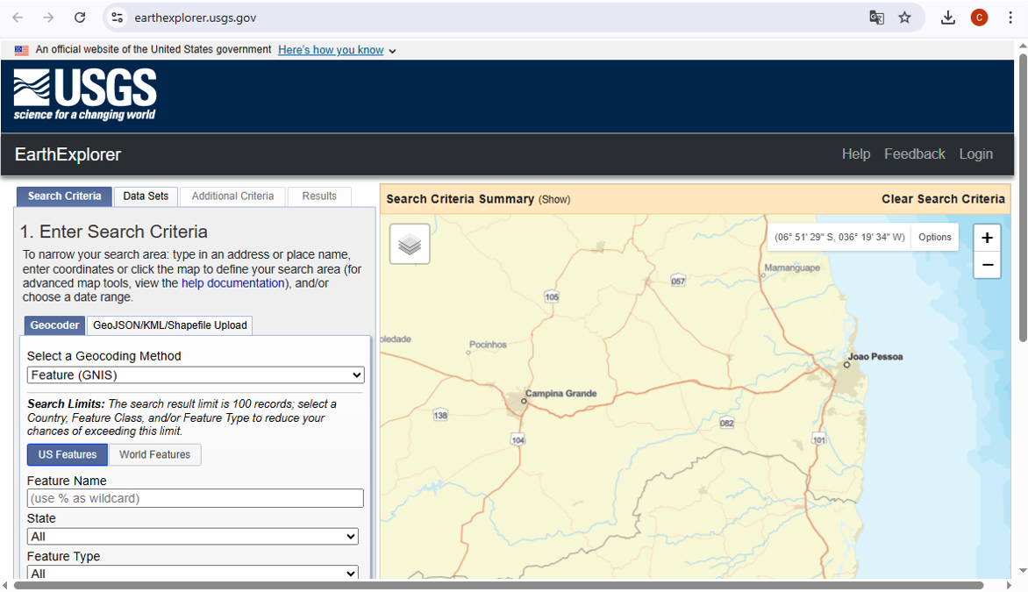This screenshot has width=1028, height=592.
Task: Click the translate page icon
Action: tap(876, 18)
